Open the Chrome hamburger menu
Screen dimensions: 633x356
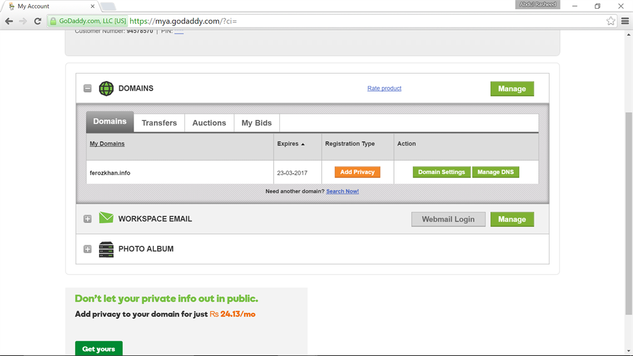tap(625, 21)
